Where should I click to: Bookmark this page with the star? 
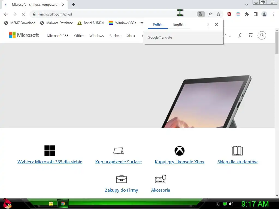pyautogui.click(x=219, y=14)
